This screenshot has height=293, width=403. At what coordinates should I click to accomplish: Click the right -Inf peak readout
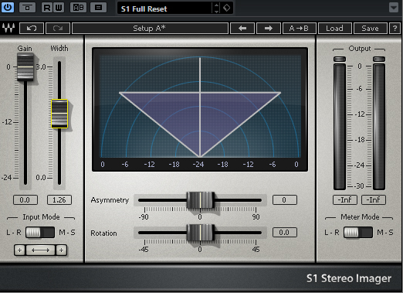pos(374,200)
